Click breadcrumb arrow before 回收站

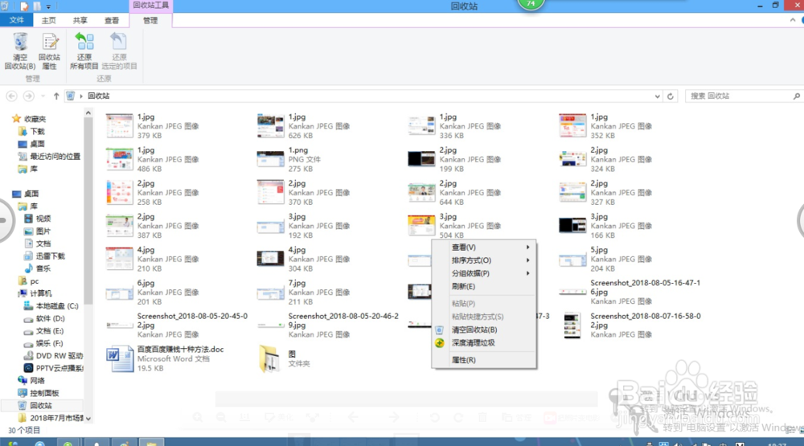[81, 96]
